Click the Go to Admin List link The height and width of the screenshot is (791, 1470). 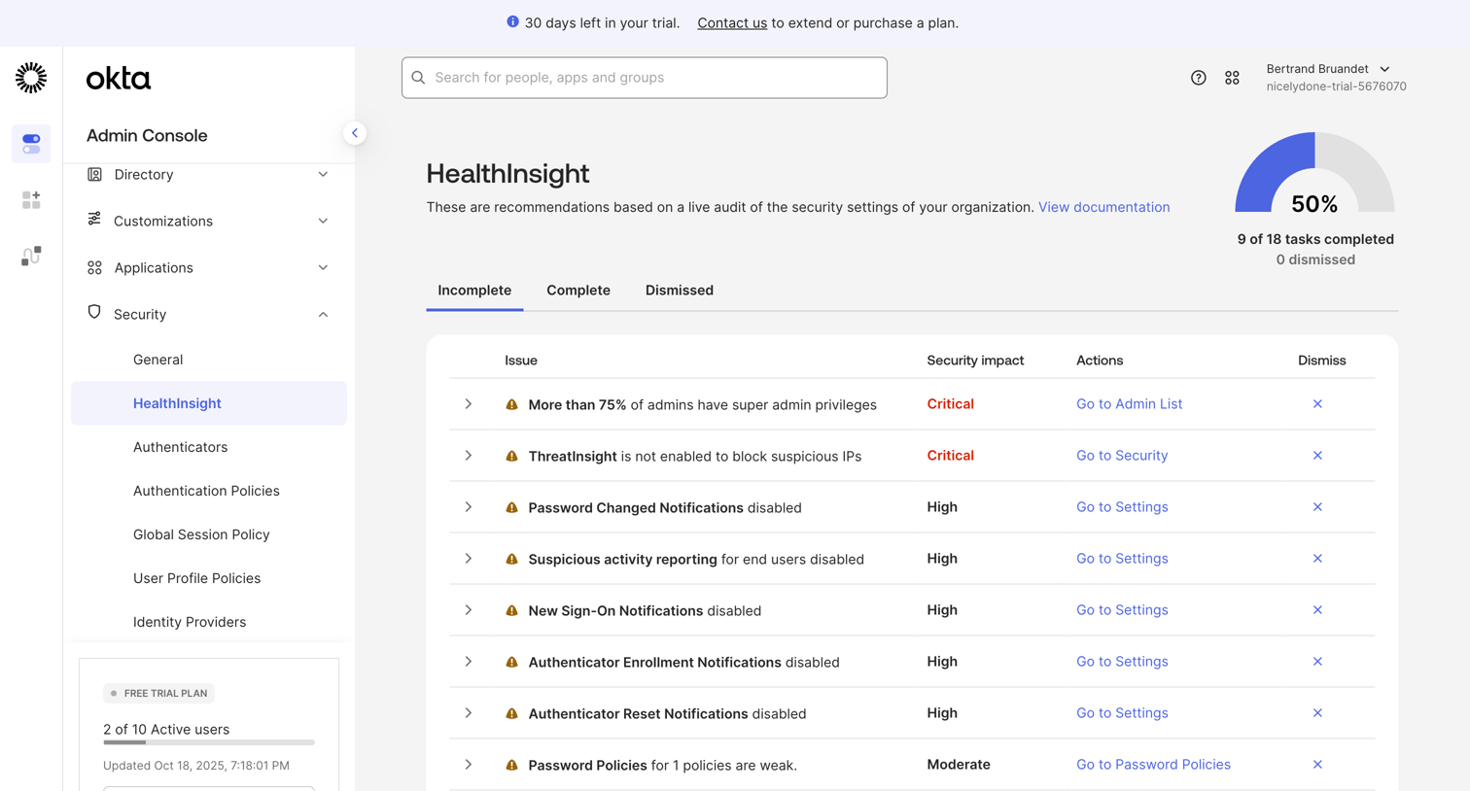pyautogui.click(x=1129, y=404)
